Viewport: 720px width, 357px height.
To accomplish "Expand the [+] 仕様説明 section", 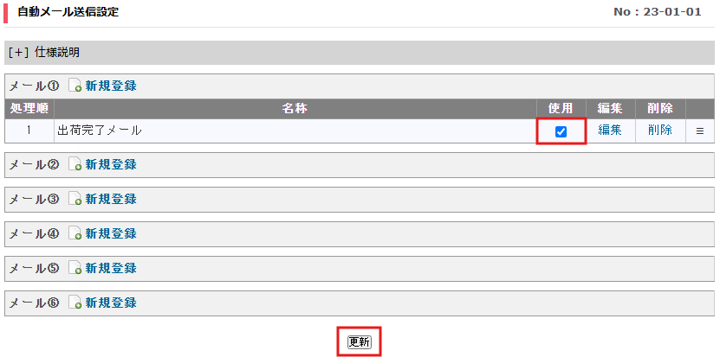I will click(x=43, y=53).
